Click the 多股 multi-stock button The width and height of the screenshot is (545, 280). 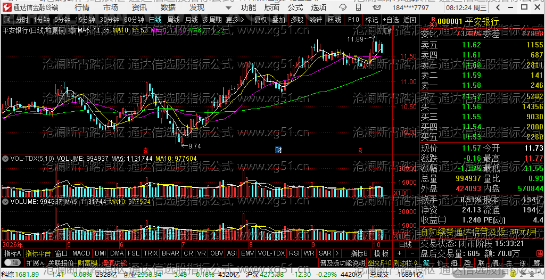click(297, 20)
